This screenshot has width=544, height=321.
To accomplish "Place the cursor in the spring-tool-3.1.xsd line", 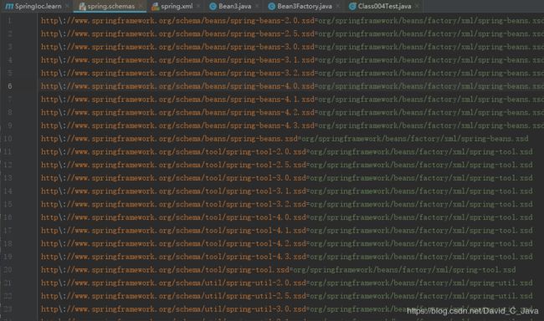I will coord(286,191).
